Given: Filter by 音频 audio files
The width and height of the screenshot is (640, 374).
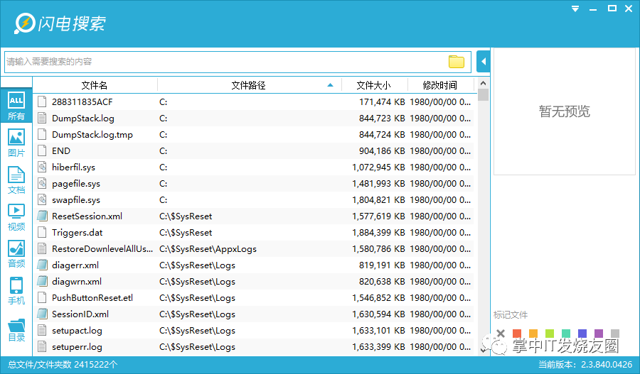Looking at the screenshot, I should tap(16, 253).
